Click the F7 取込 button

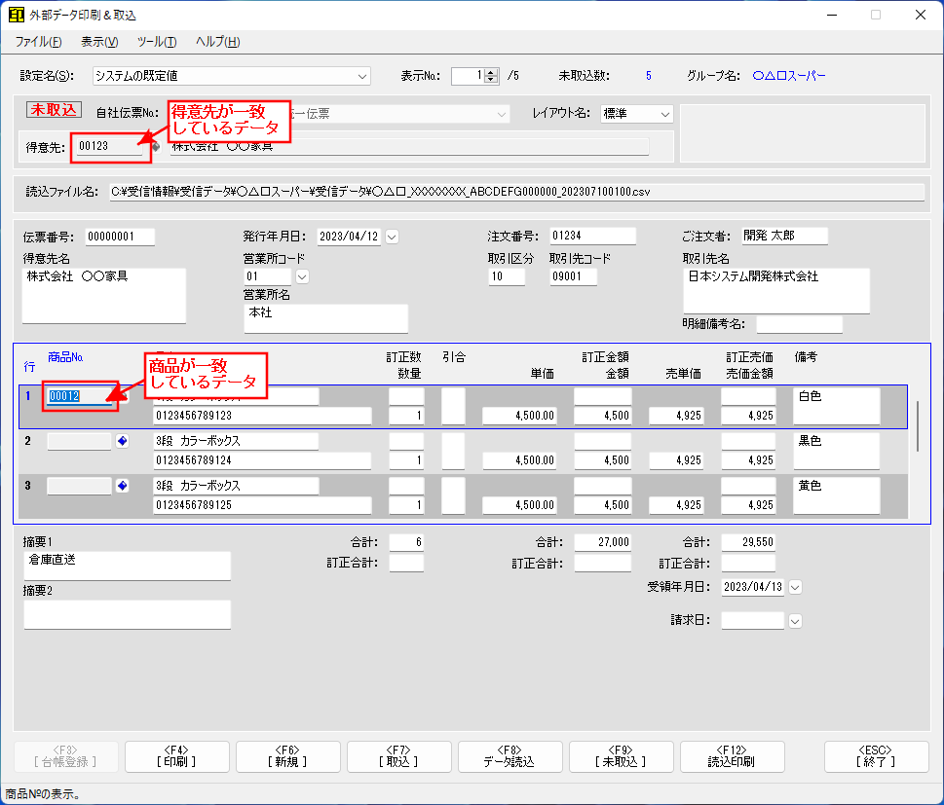coord(399,756)
